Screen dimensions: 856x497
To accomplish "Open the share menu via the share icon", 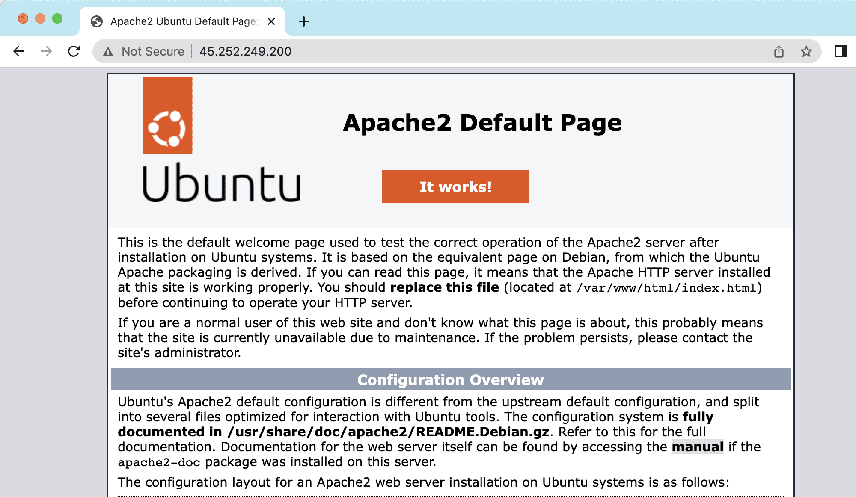I will click(779, 51).
